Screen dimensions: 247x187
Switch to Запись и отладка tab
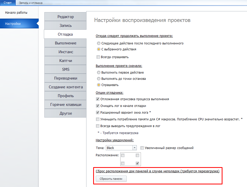click(31, 3)
